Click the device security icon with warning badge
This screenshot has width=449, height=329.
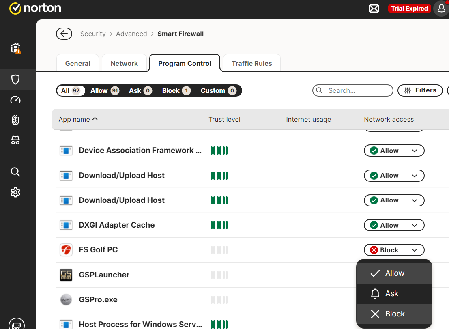(x=15, y=49)
